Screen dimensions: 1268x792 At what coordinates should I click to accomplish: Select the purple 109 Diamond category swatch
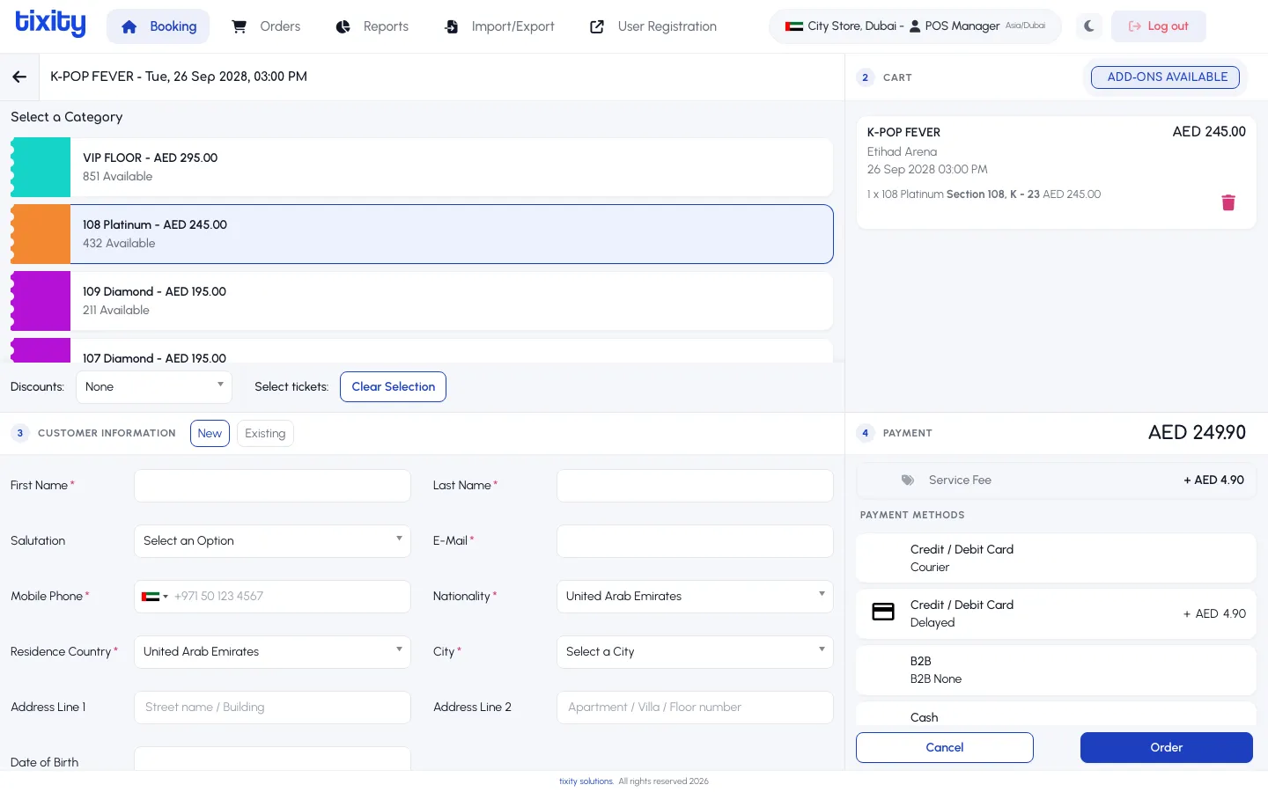tap(41, 301)
